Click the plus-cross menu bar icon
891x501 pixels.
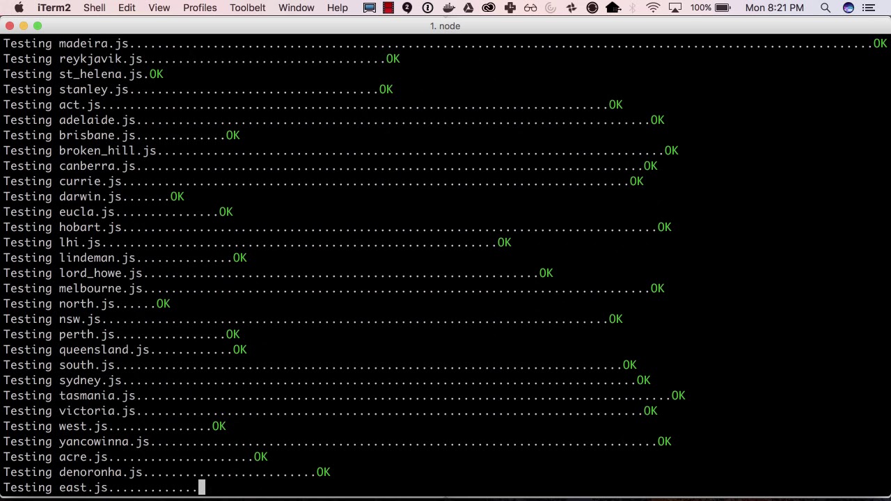pyautogui.click(x=510, y=8)
